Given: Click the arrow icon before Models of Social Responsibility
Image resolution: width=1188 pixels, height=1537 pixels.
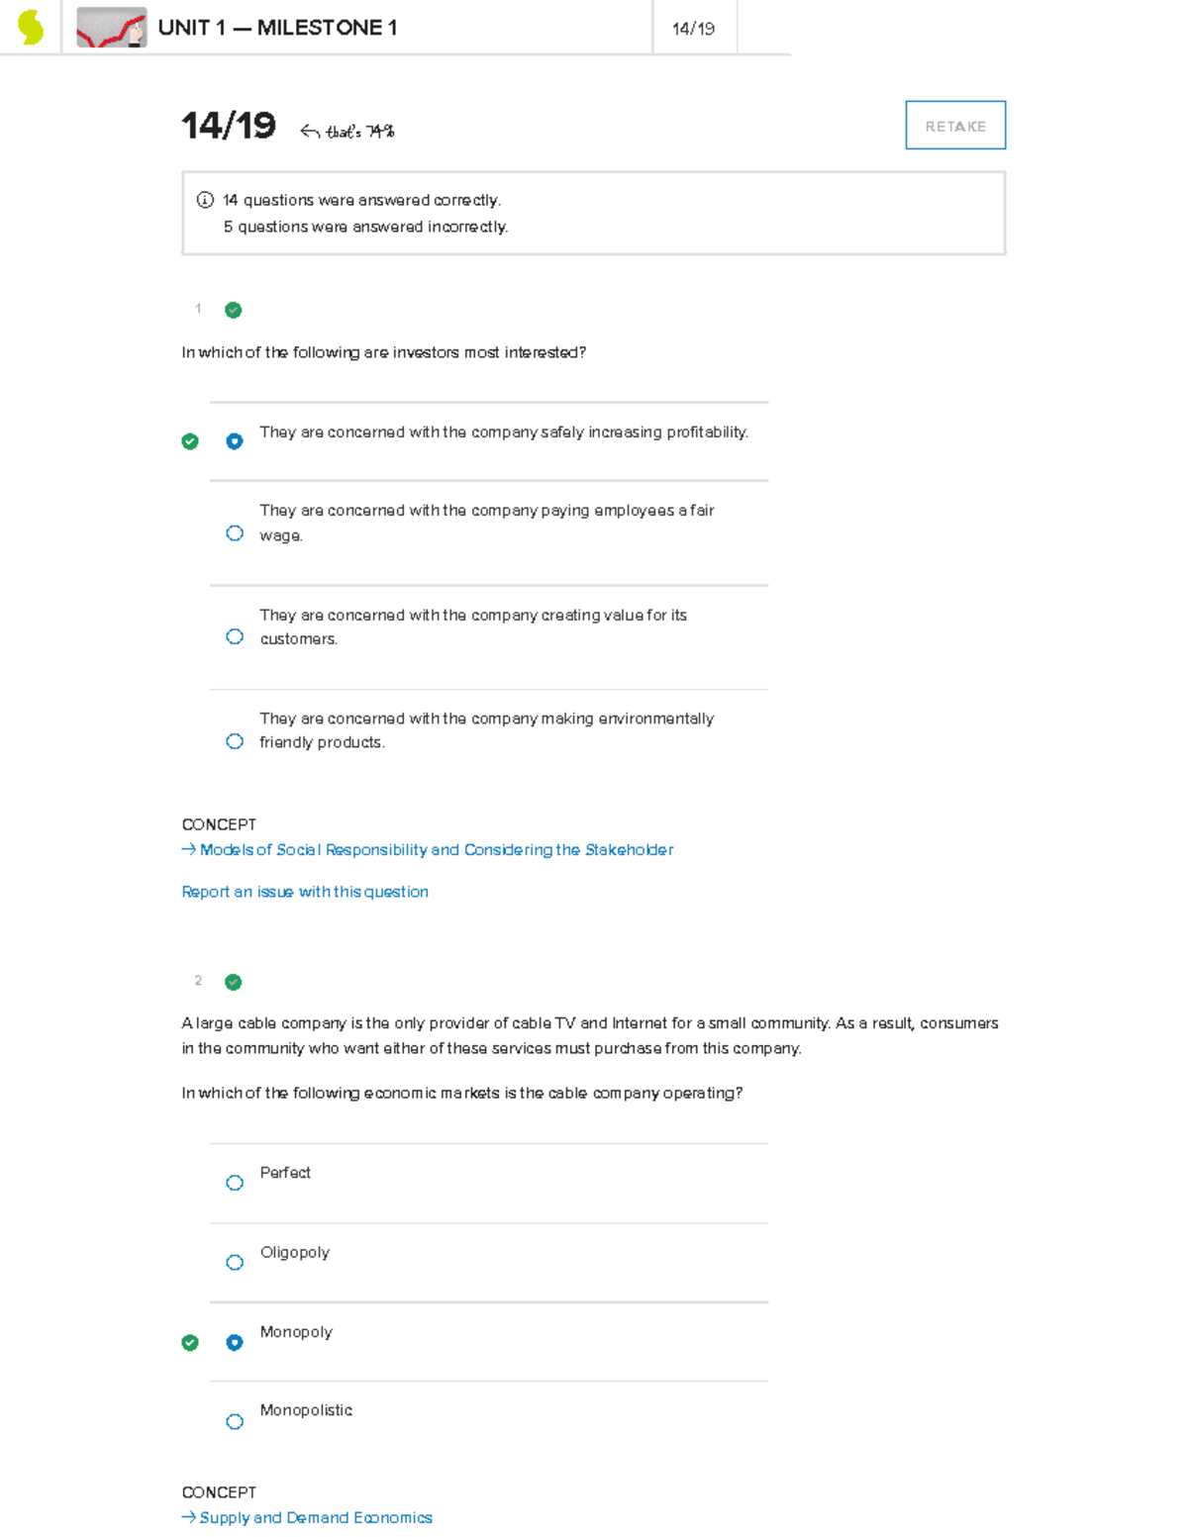Looking at the screenshot, I should [x=187, y=849].
